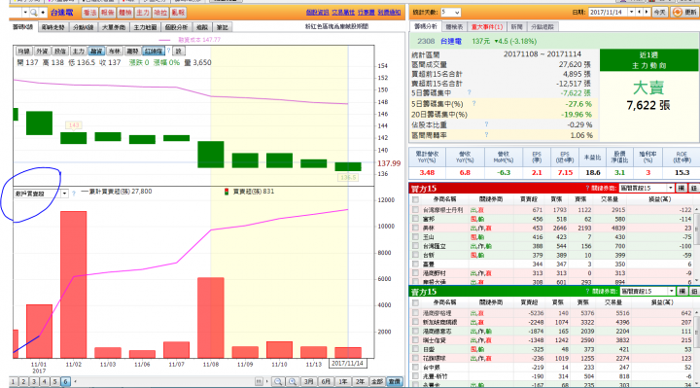Click last small button in 賣方15 header
Screen dimensions: 700x388
pyautogui.click(x=694, y=291)
